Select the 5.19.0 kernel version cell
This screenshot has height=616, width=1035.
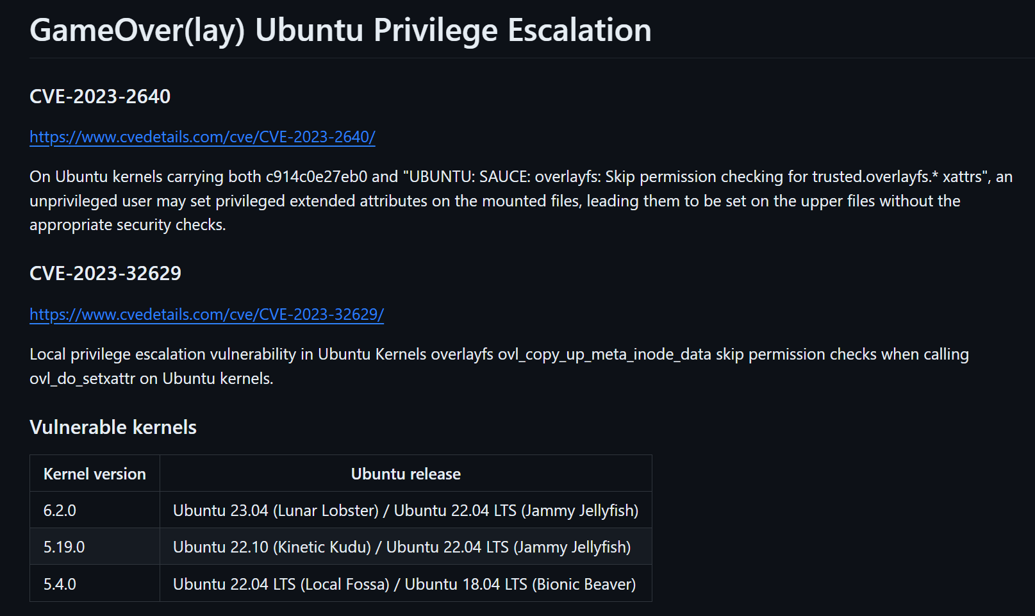point(64,547)
